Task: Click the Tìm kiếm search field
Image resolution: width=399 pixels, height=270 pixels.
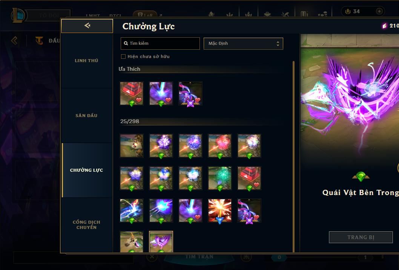Action: pos(160,43)
